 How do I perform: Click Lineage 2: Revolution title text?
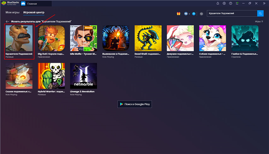tap(82, 92)
